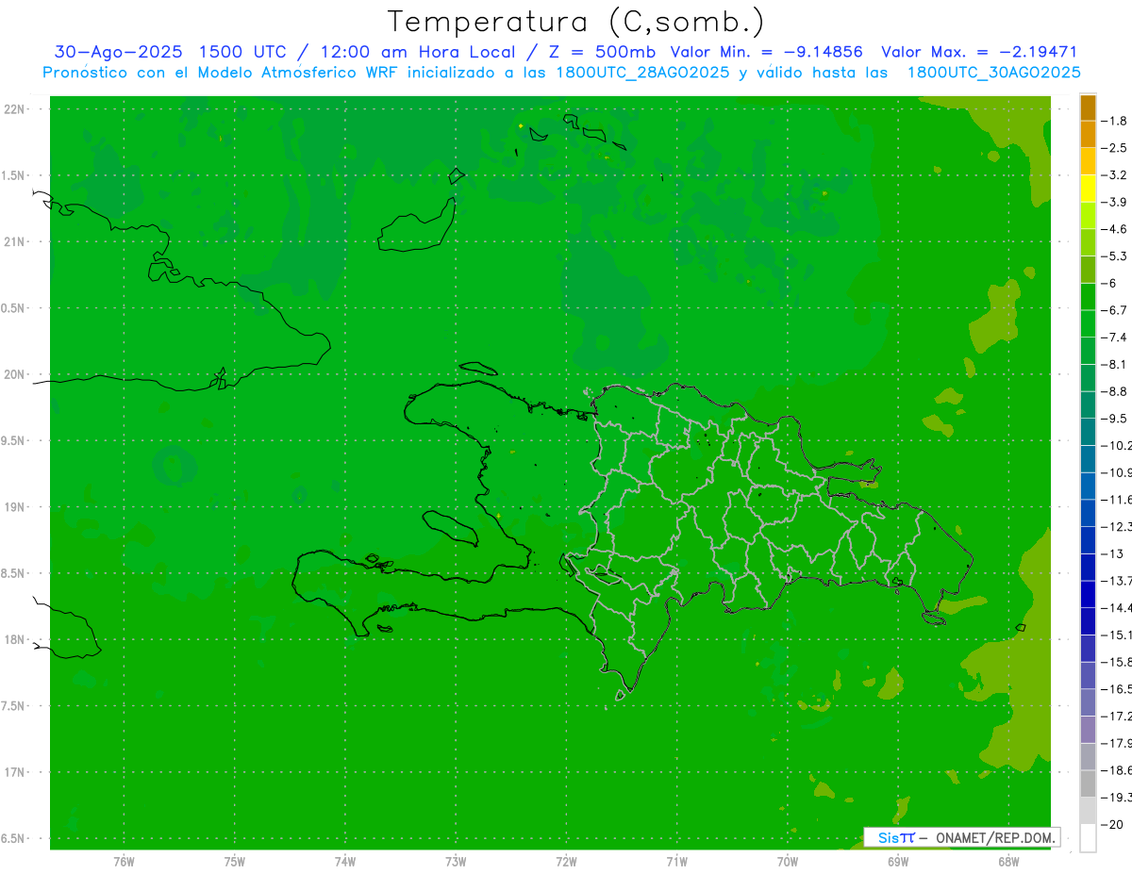Pick the white swatch below -20
Image resolution: width=1132 pixels, height=874 pixels.
(1088, 838)
